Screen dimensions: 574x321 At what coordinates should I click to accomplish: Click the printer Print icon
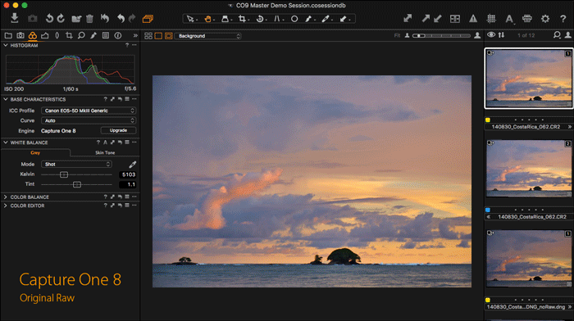[x=527, y=19]
